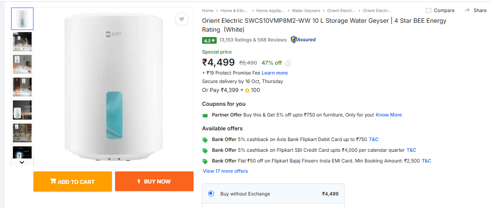The image size is (491, 208).
Task: Go to the Home breadcrumb link
Action: (x=208, y=10)
